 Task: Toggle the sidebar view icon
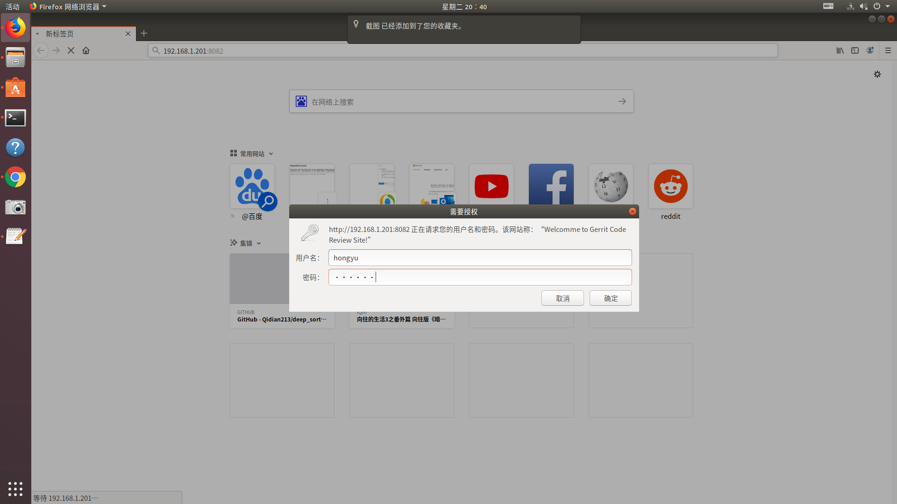tap(855, 50)
